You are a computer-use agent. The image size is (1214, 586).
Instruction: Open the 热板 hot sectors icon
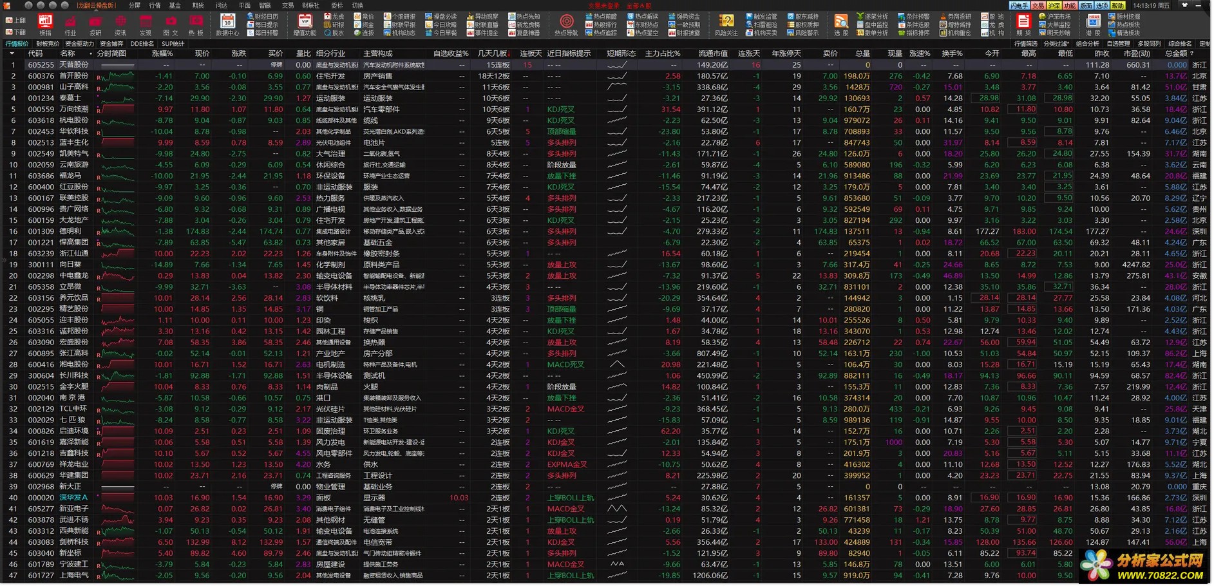pyautogui.click(x=196, y=24)
